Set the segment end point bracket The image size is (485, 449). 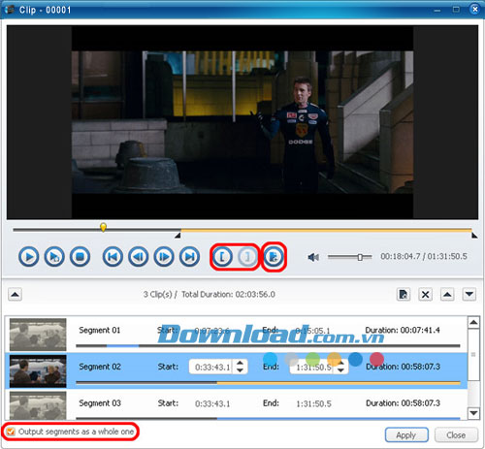tap(247, 257)
